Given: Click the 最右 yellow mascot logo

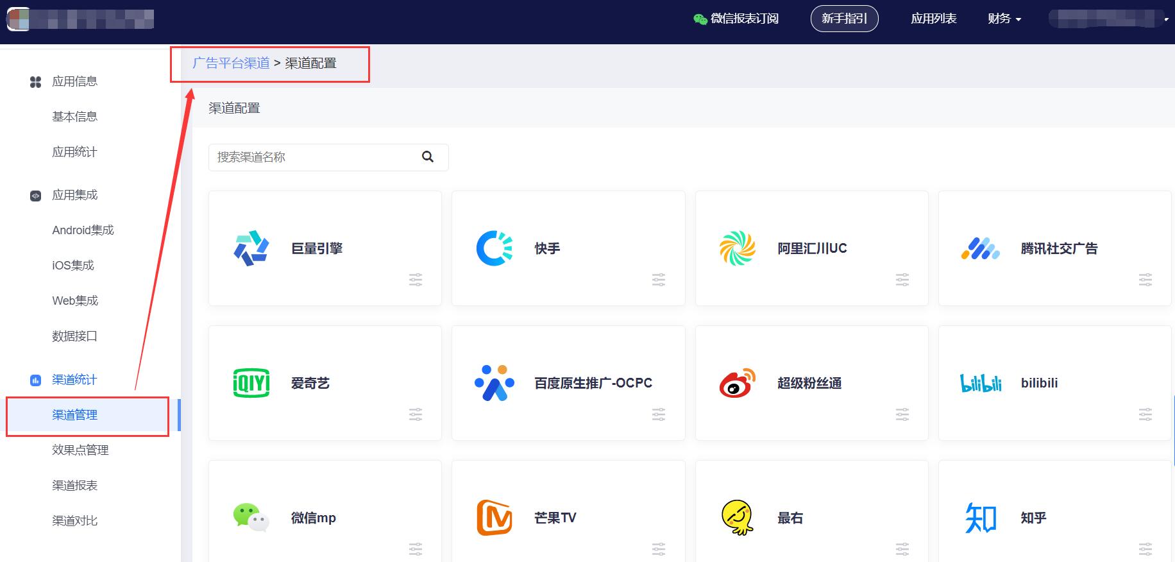Looking at the screenshot, I should [x=738, y=518].
